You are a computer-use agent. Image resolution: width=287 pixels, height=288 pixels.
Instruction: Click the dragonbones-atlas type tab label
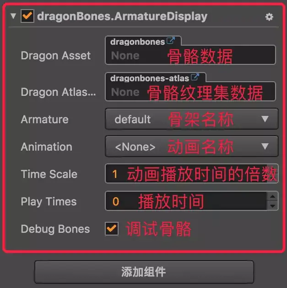tap(150, 79)
